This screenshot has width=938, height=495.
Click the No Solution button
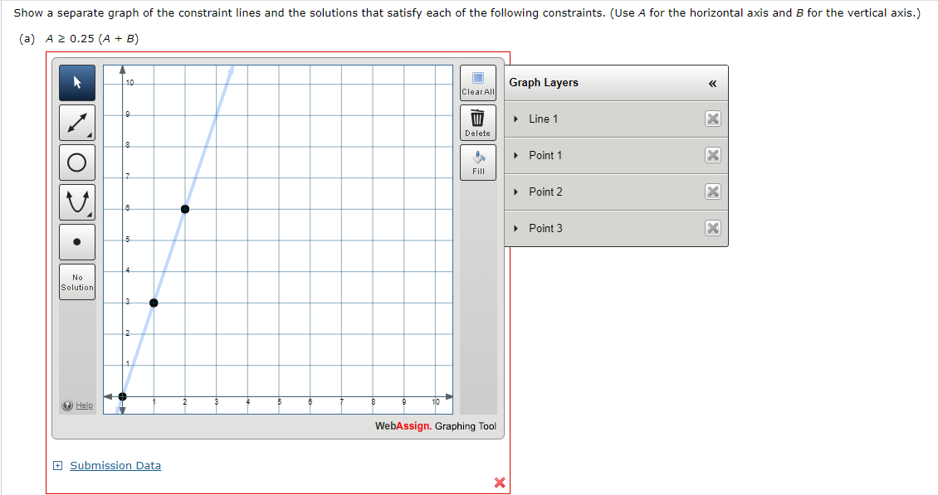[x=76, y=281]
